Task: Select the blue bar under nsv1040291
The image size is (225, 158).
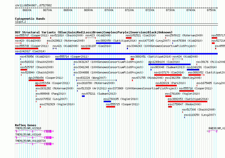Action: [193, 70]
